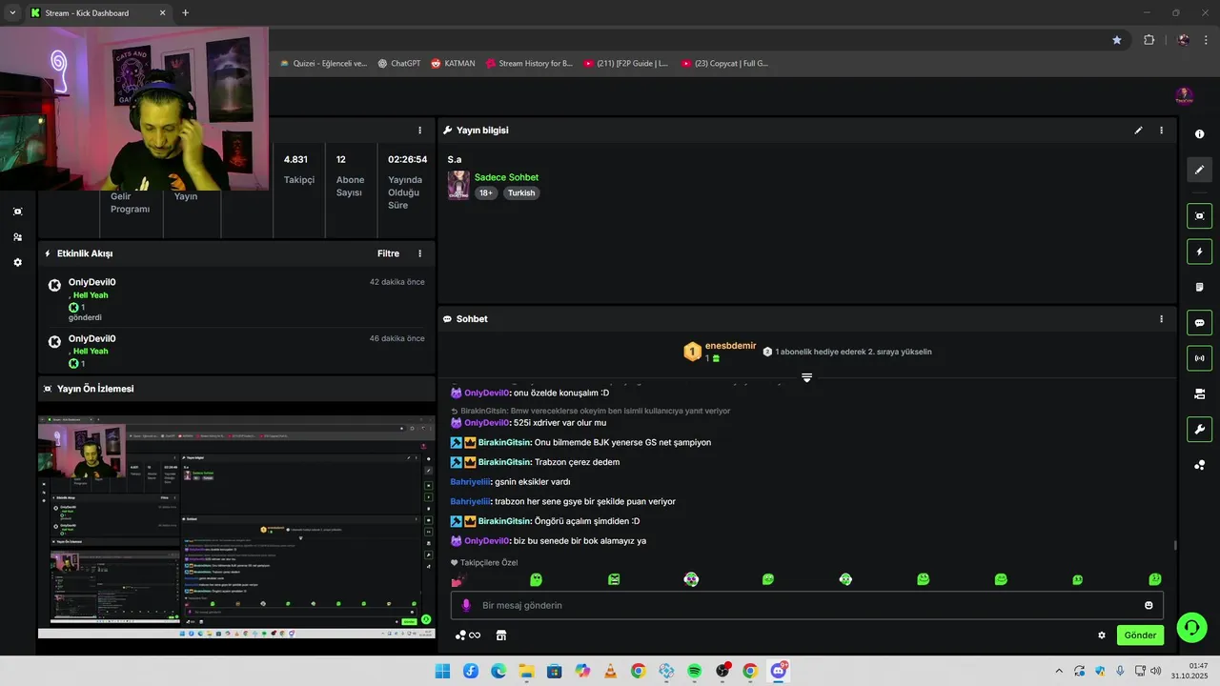This screenshot has height=686, width=1220.
Task: Open the three-dot menu above the follower stats
Action: (x=419, y=131)
